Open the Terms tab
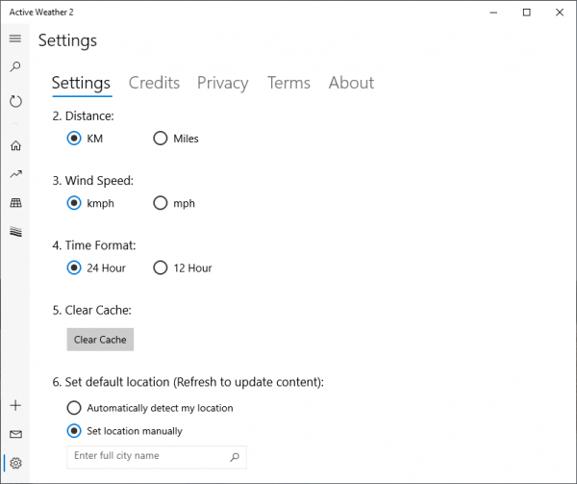This screenshot has width=577, height=484. [x=288, y=83]
